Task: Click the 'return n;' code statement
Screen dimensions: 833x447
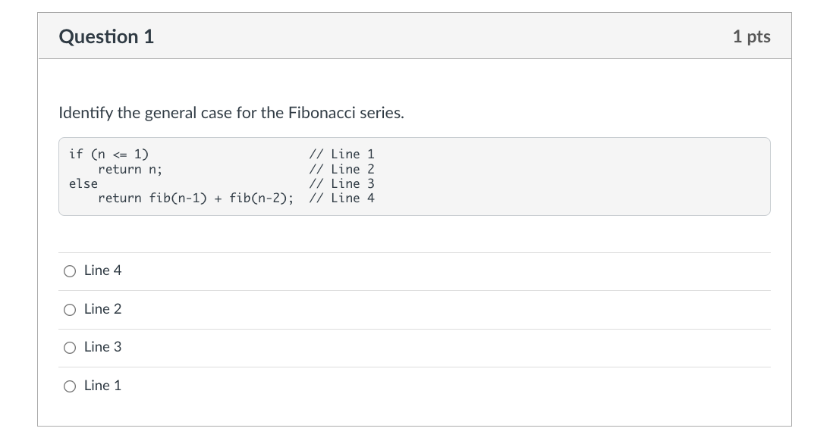Action: click(x=130, y=169)
